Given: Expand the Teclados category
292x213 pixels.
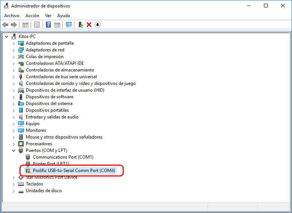Looking at the screenshot, I should [13, 184].
